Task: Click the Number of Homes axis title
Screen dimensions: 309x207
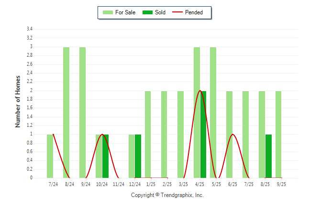Action: pos(18,101)
